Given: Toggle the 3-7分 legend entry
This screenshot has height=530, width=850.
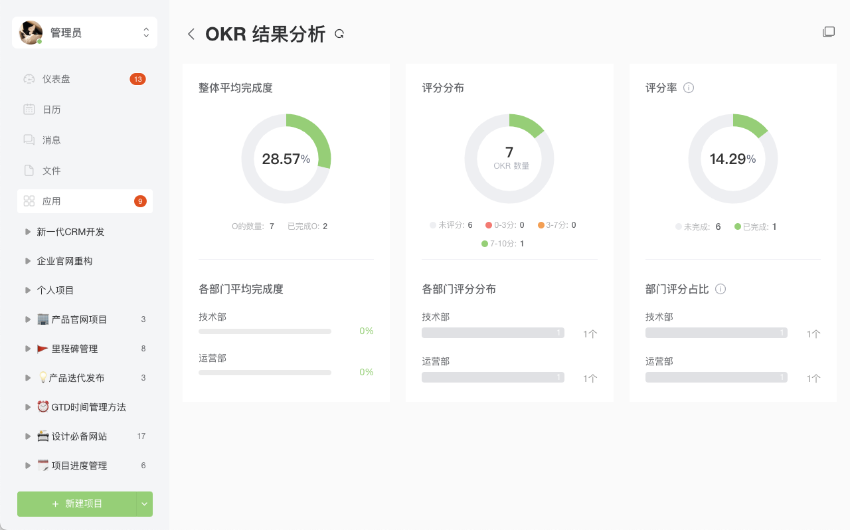Looking at the screenshot, I should click(x=556, y=225).
